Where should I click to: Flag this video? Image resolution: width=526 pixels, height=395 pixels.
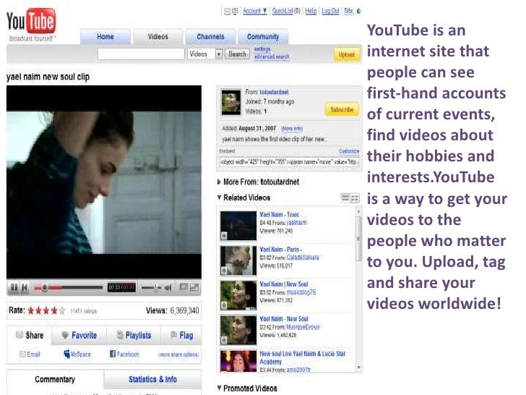pos(181,335)
